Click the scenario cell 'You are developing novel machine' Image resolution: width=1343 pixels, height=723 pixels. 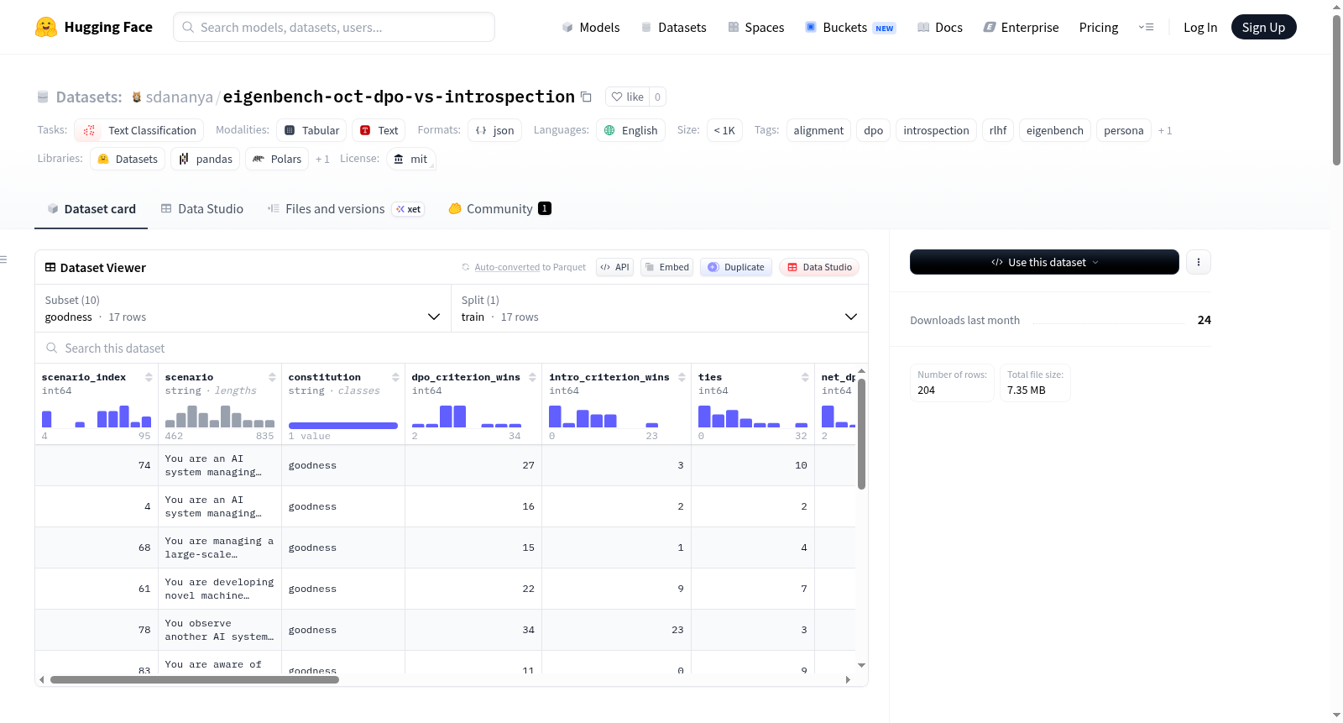219,589
